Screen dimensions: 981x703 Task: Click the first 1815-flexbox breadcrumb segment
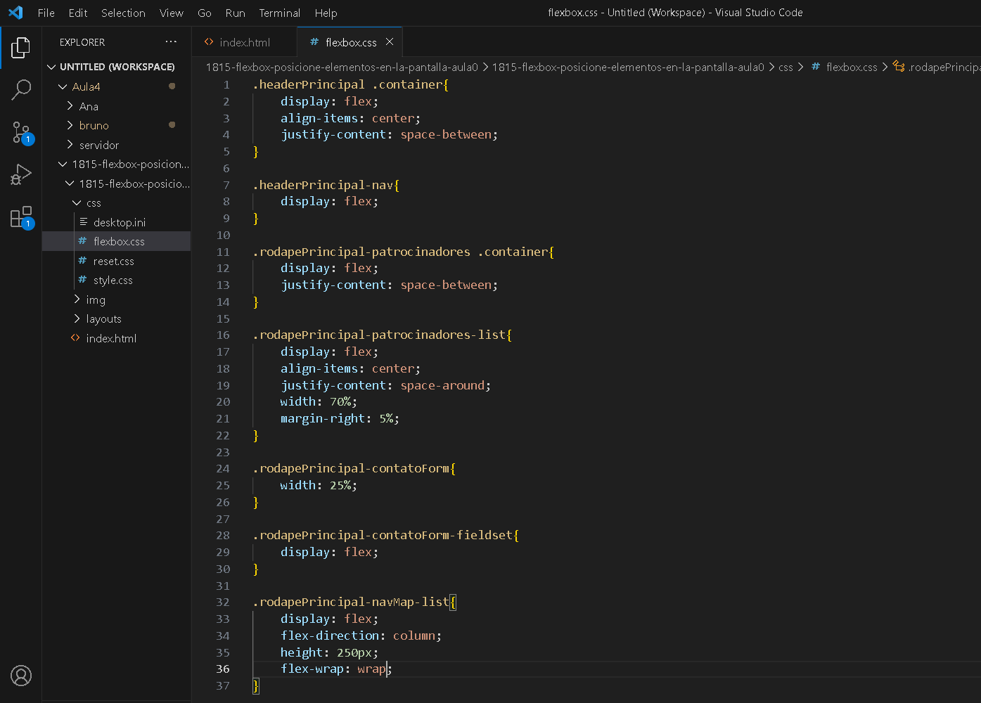342,67
